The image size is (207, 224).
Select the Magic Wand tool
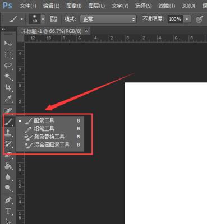point(8,77)
